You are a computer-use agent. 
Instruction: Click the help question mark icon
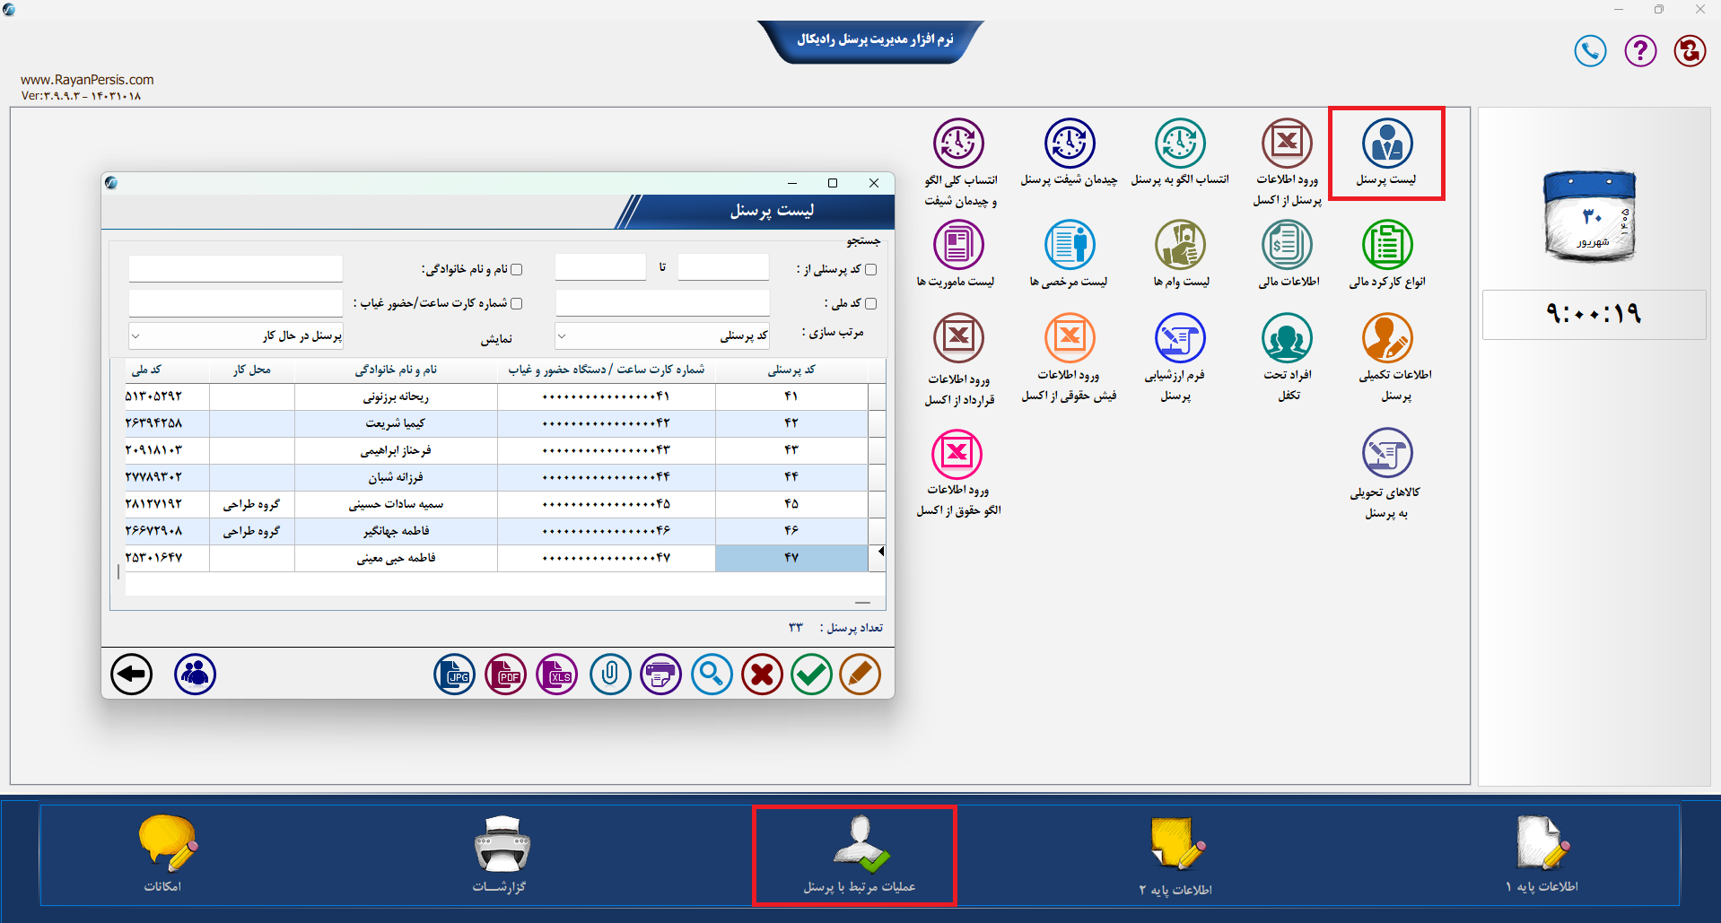coord(1640,50)
